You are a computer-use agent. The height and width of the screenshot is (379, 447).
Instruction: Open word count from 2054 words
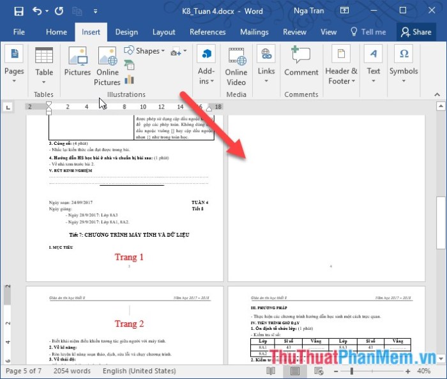pyautogui.click(x=72, y=371)
